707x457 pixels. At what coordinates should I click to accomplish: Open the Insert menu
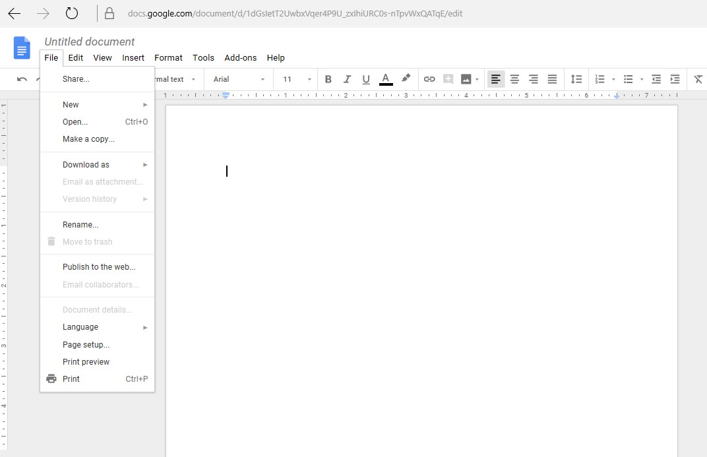click(133, 57)
